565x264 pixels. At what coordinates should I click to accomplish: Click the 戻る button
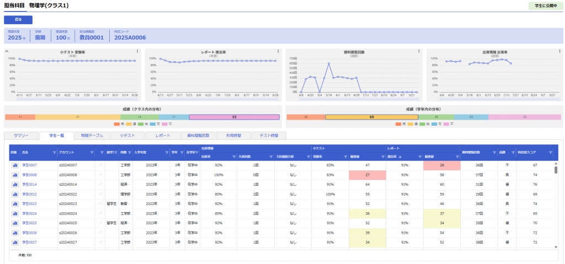[18, 20]
